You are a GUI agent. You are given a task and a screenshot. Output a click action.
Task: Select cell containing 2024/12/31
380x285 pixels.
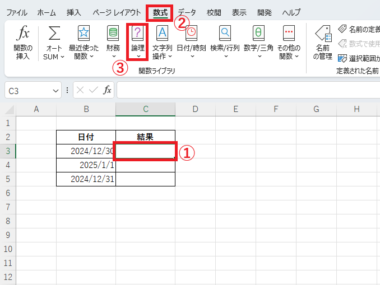[86, 179]
